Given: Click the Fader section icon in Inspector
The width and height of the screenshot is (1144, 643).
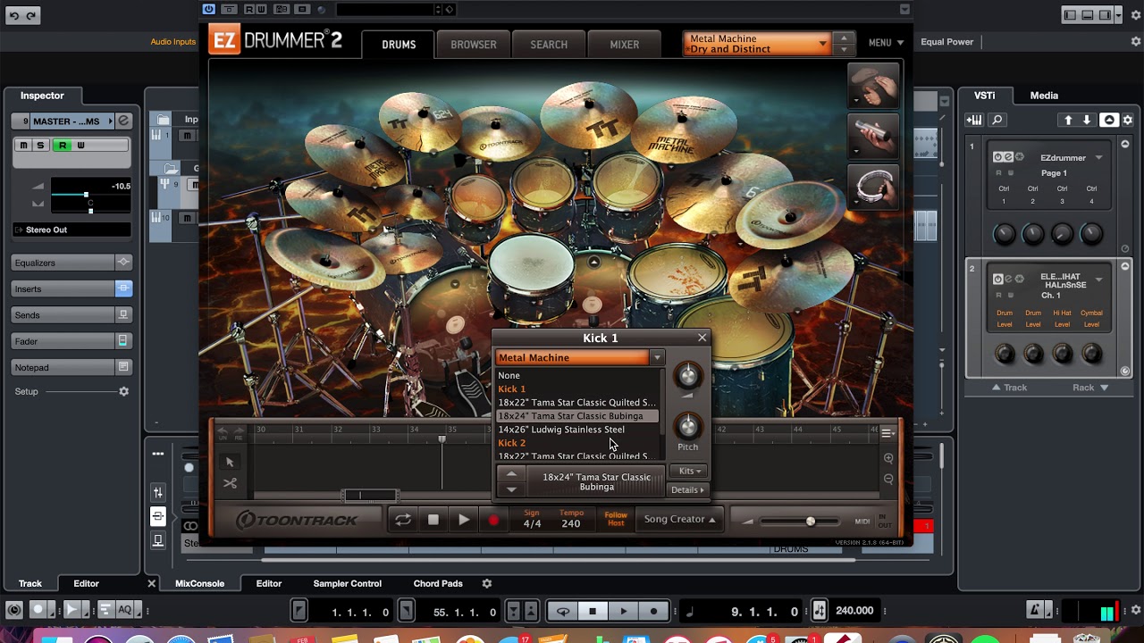Looking at the screenshot, I should click(x=123, y=341).
